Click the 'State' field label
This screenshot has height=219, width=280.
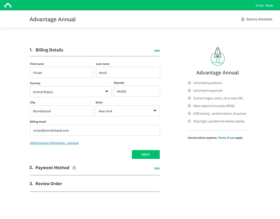pyautogui.click(x=99, y=102)
